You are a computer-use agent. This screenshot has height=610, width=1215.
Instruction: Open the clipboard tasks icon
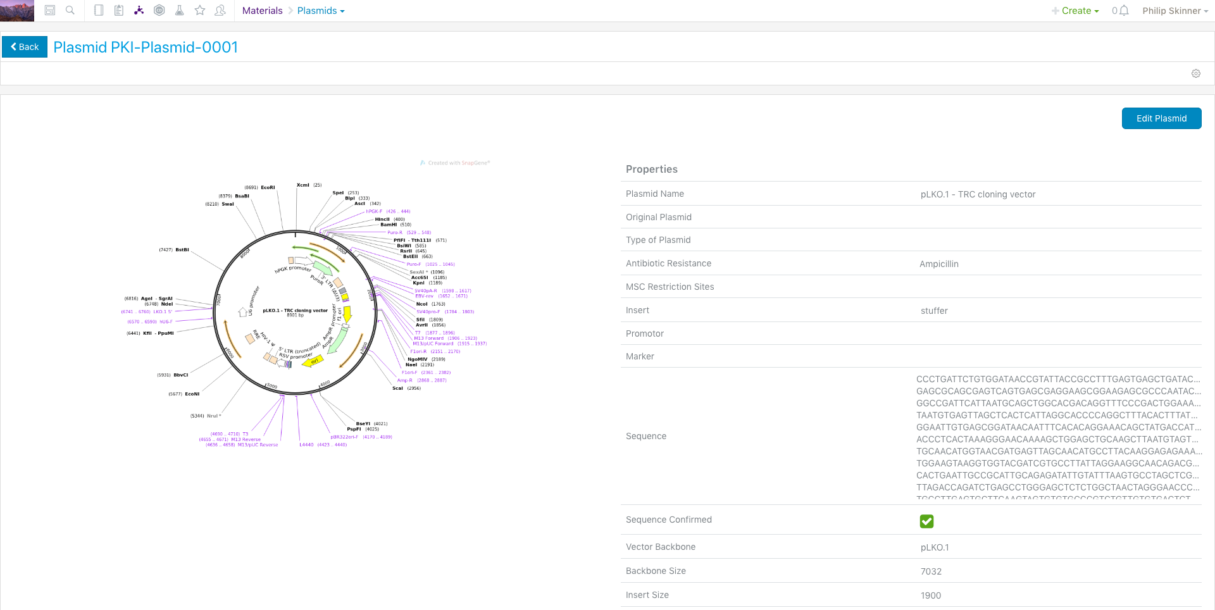(119, 10)
